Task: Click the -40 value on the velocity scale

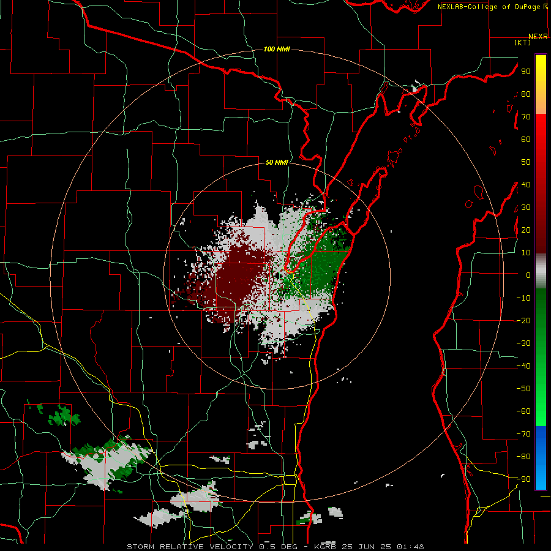Action: (x=523, y=366)
